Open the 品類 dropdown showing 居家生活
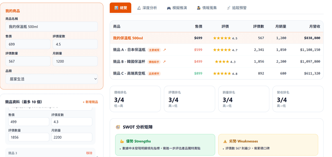Screen dimensions: 332x157 point(52,79)
